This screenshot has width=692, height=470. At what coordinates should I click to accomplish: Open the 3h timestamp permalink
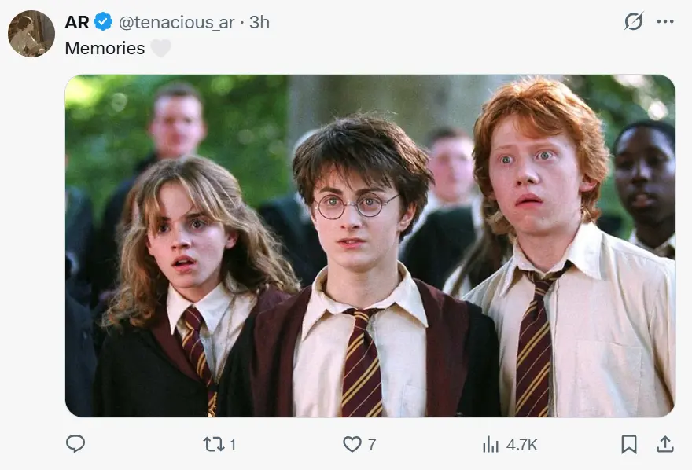(x=259, y=22)
